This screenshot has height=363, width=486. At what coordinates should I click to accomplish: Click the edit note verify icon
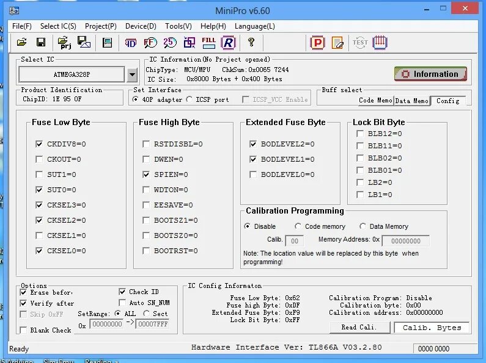[x=337, y=43]
